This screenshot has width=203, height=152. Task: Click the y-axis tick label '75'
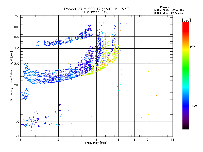[18, 136]
